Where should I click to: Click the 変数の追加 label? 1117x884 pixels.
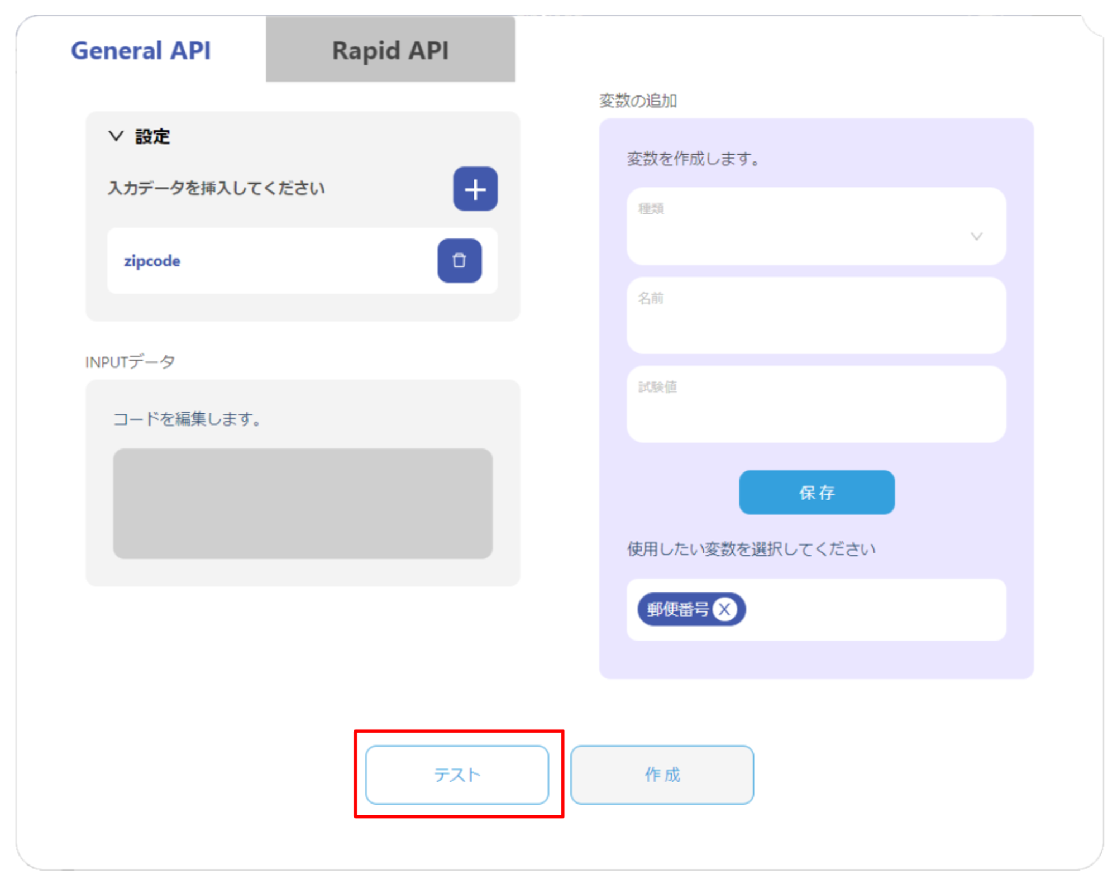(x=638, y=101)
